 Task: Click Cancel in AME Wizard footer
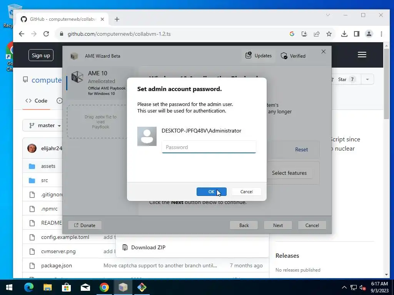tap(312, 225)
